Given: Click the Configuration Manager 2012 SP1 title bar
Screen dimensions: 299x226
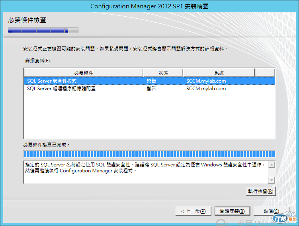Looking at the screenshot, I should coord(149,6).
